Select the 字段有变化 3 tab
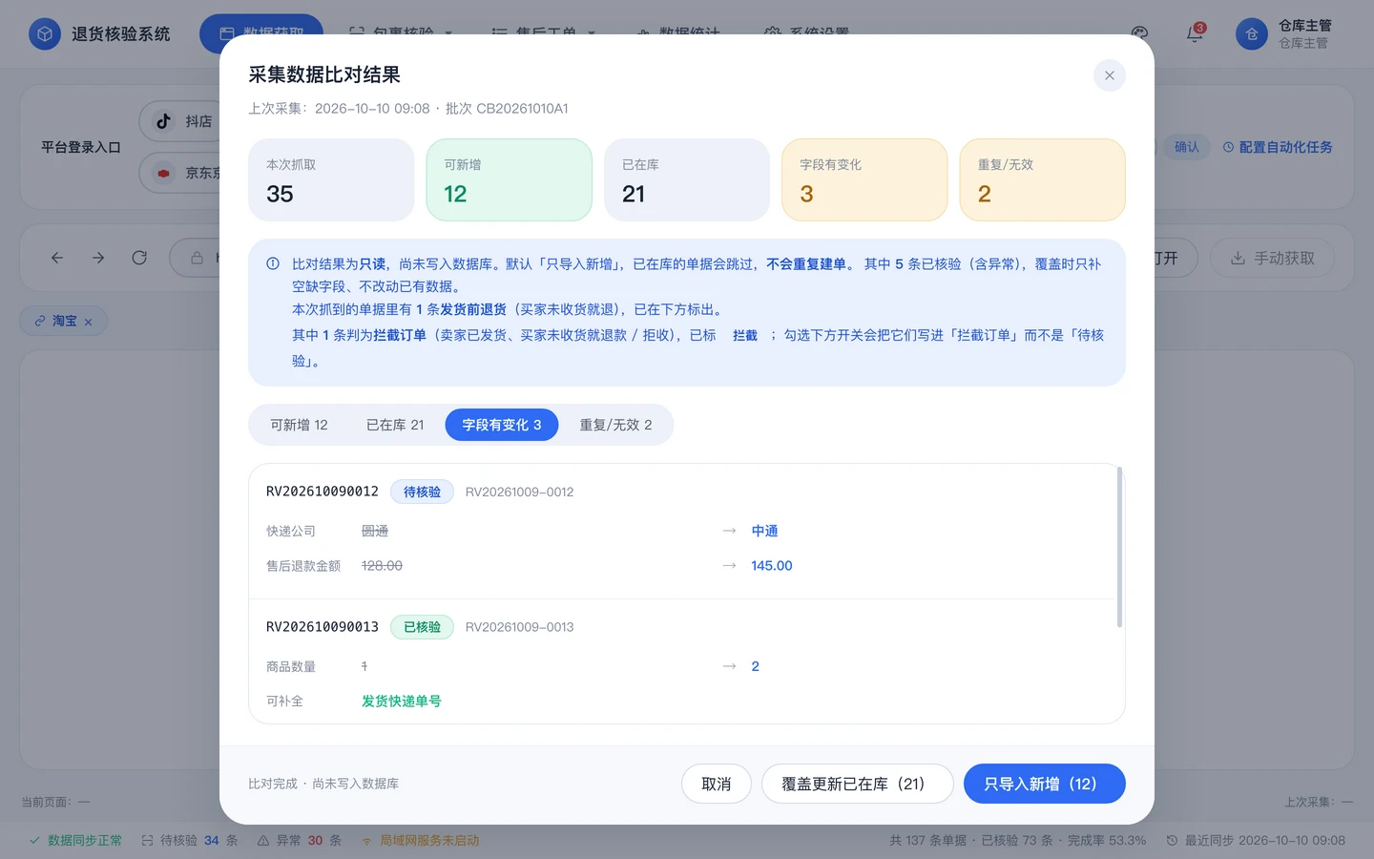This screenshot has height=859, width=1374. tap(502, 425)
